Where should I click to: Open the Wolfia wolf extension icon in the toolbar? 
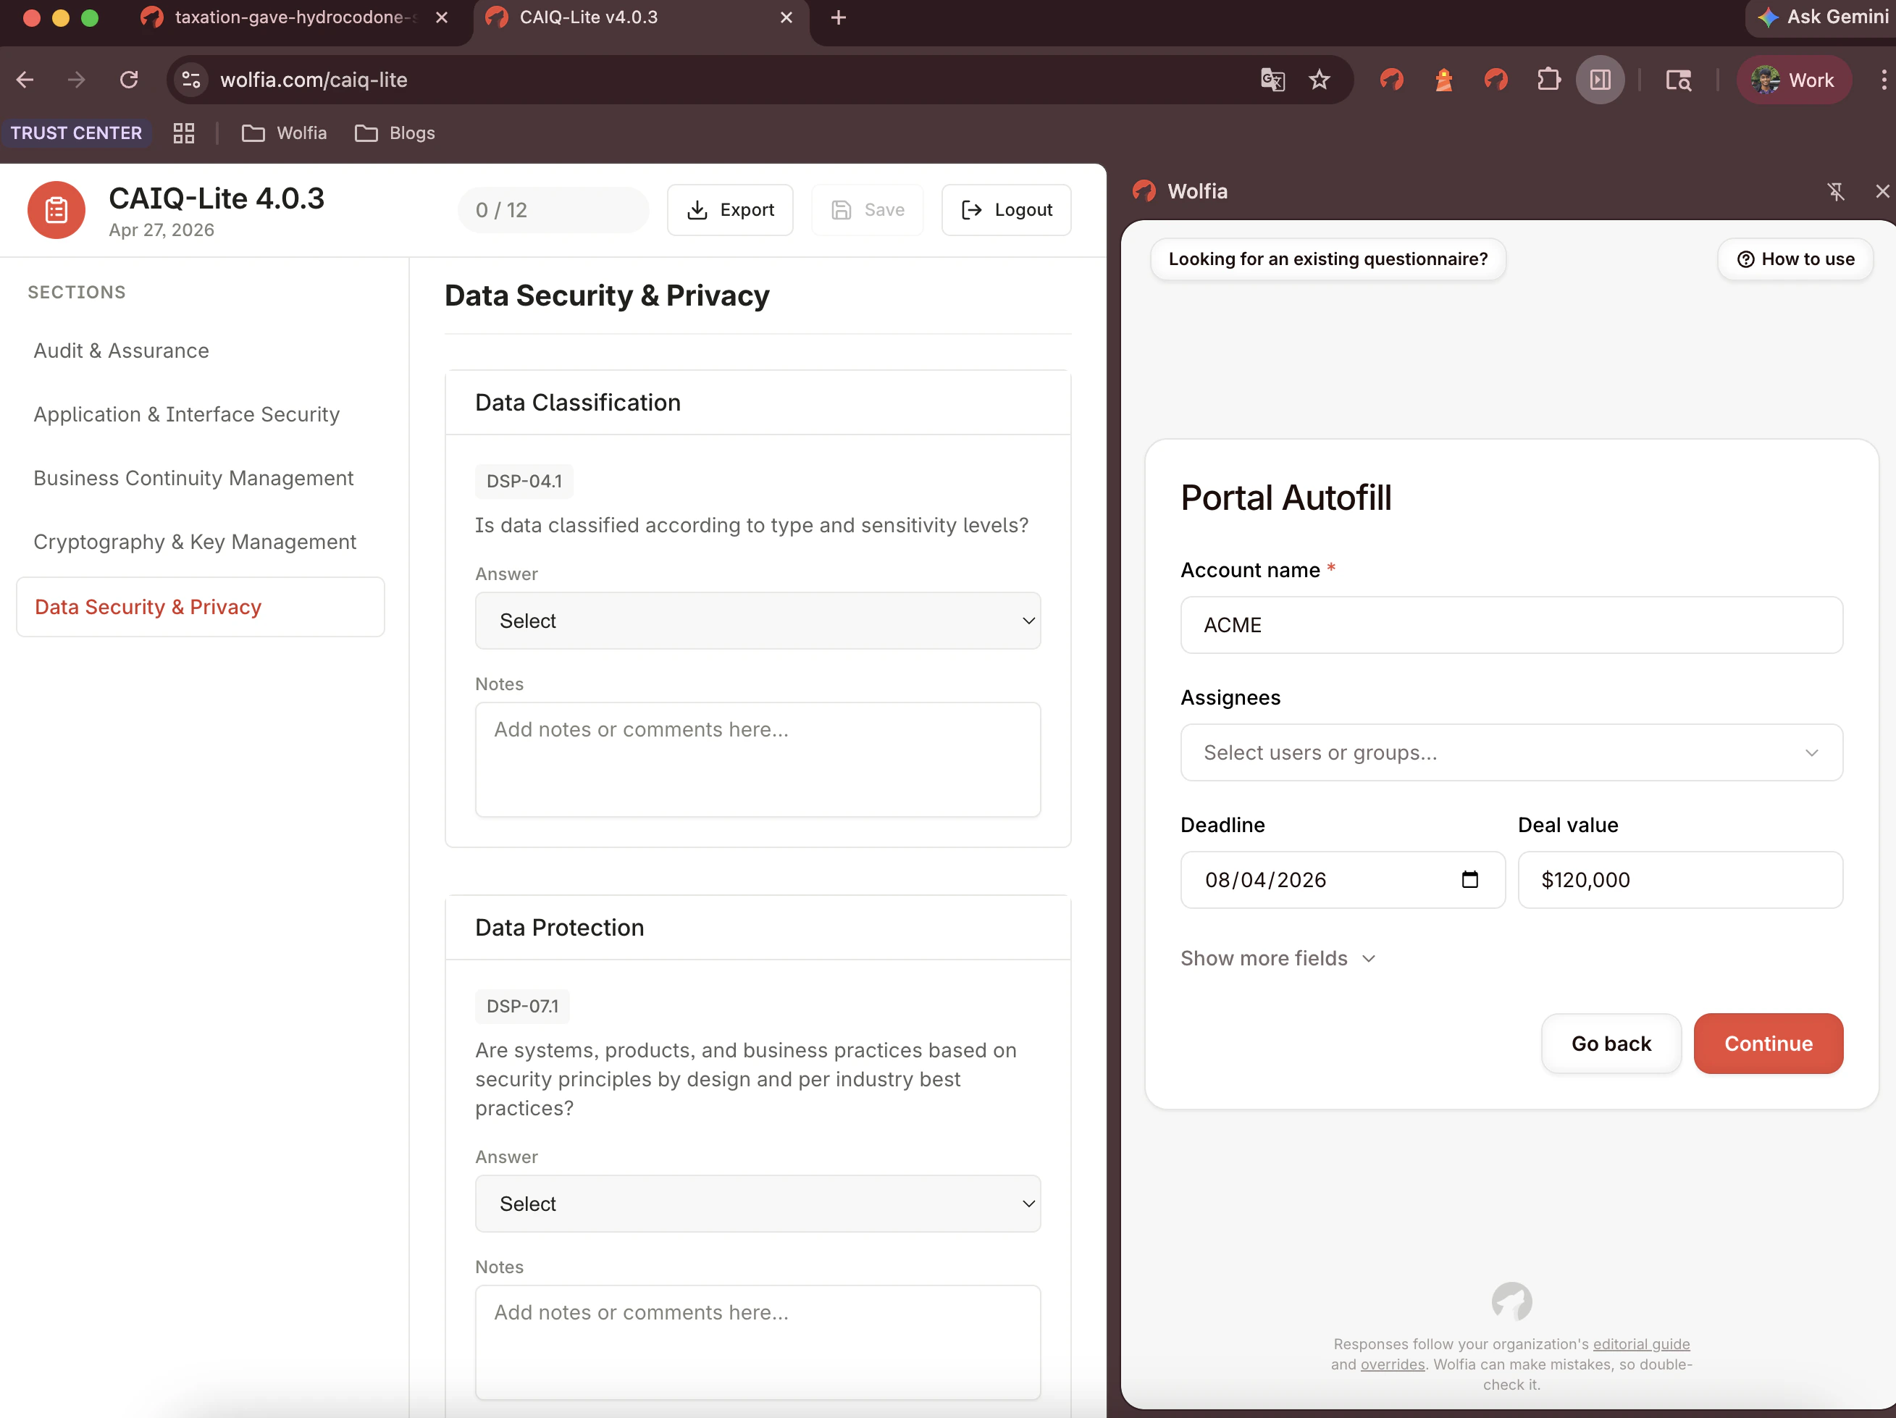coord(1390,80)
